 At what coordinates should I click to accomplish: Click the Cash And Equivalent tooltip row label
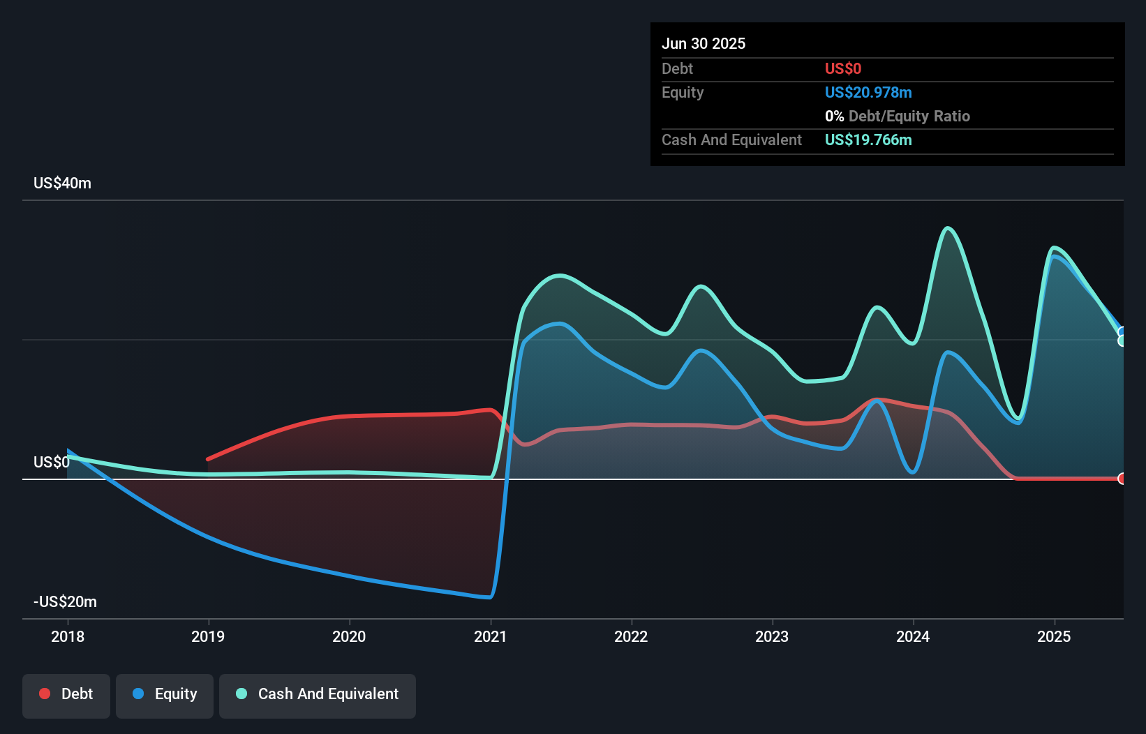(x=731, y=140)
